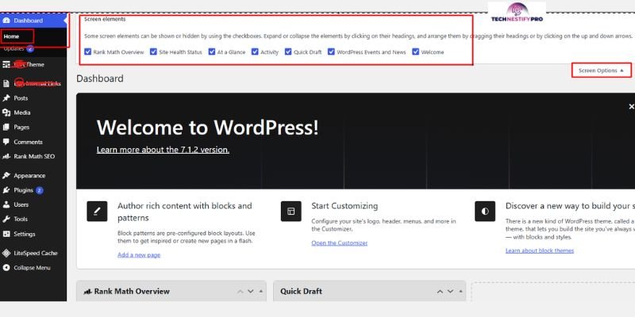Open the Pages menu
The width and height of the screenshot is (635, 317).
tap(21, 128)
